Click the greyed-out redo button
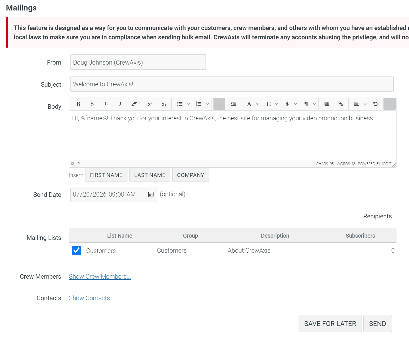 [389, 104]
